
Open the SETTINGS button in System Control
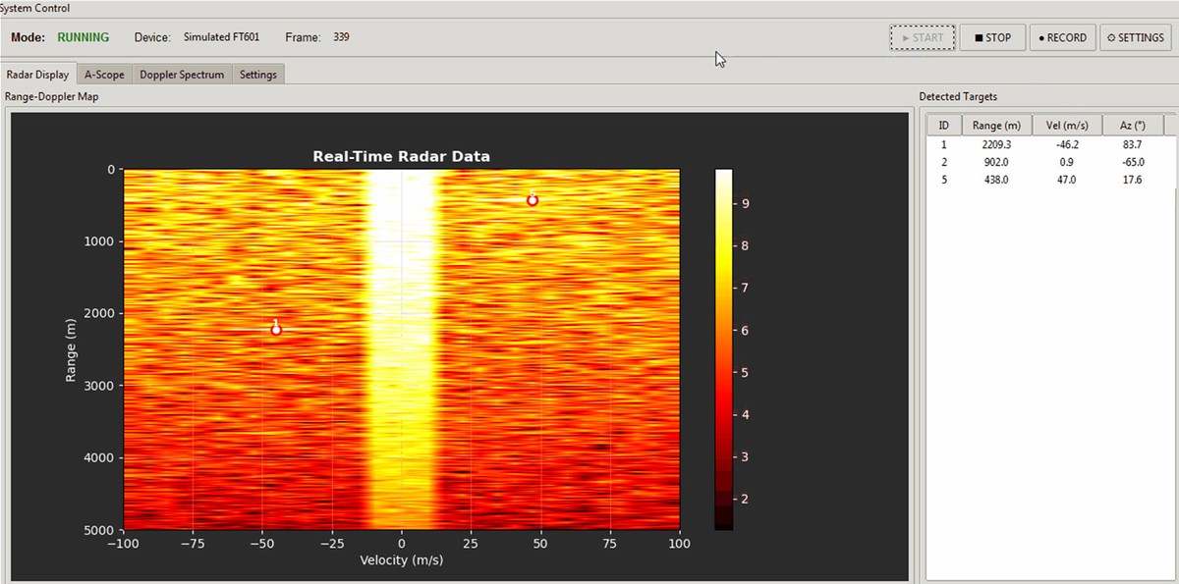(x=1135, y=37)
